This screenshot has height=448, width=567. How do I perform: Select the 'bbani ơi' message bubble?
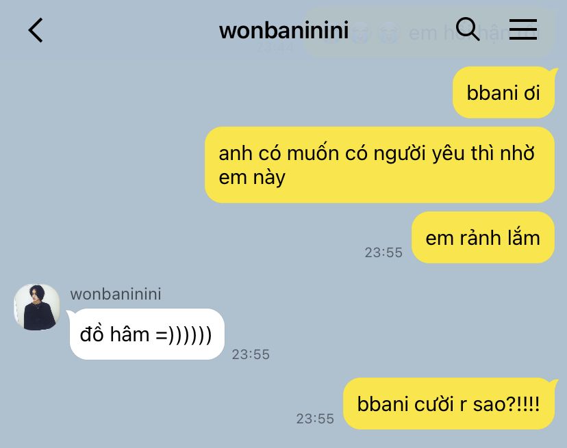[503, 92]
